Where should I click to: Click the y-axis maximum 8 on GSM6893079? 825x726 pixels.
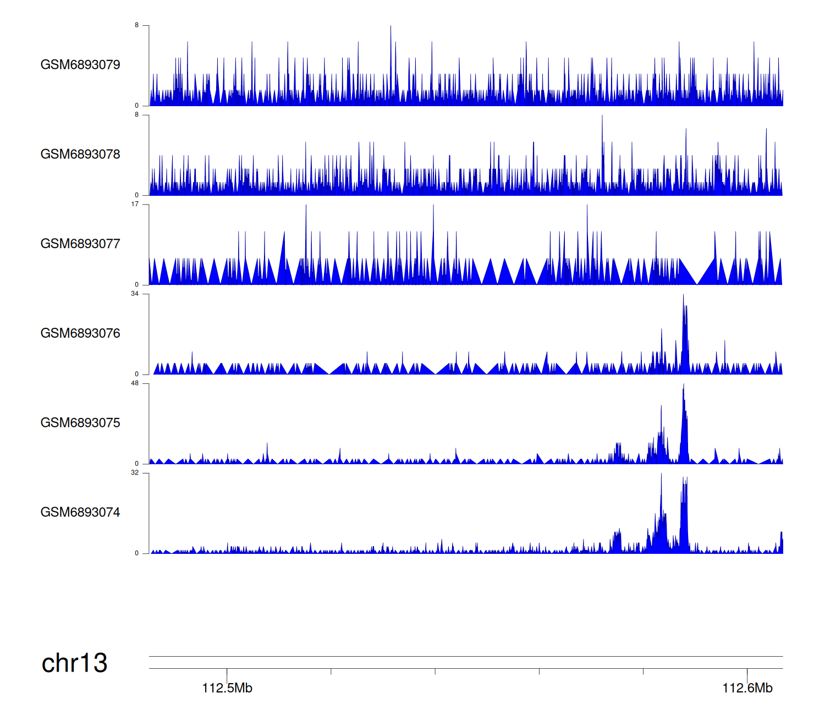tap(137, 25)
